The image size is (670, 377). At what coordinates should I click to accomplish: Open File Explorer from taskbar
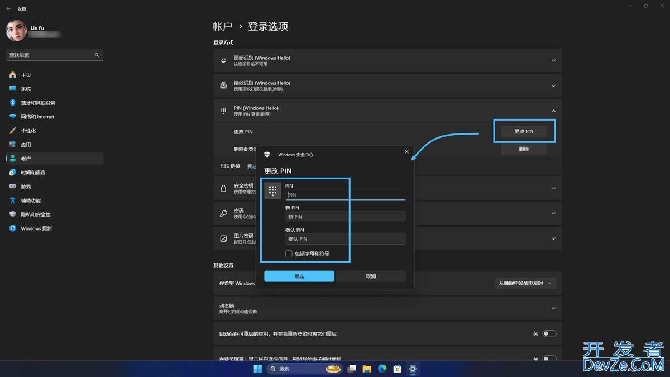coord(367,369)
